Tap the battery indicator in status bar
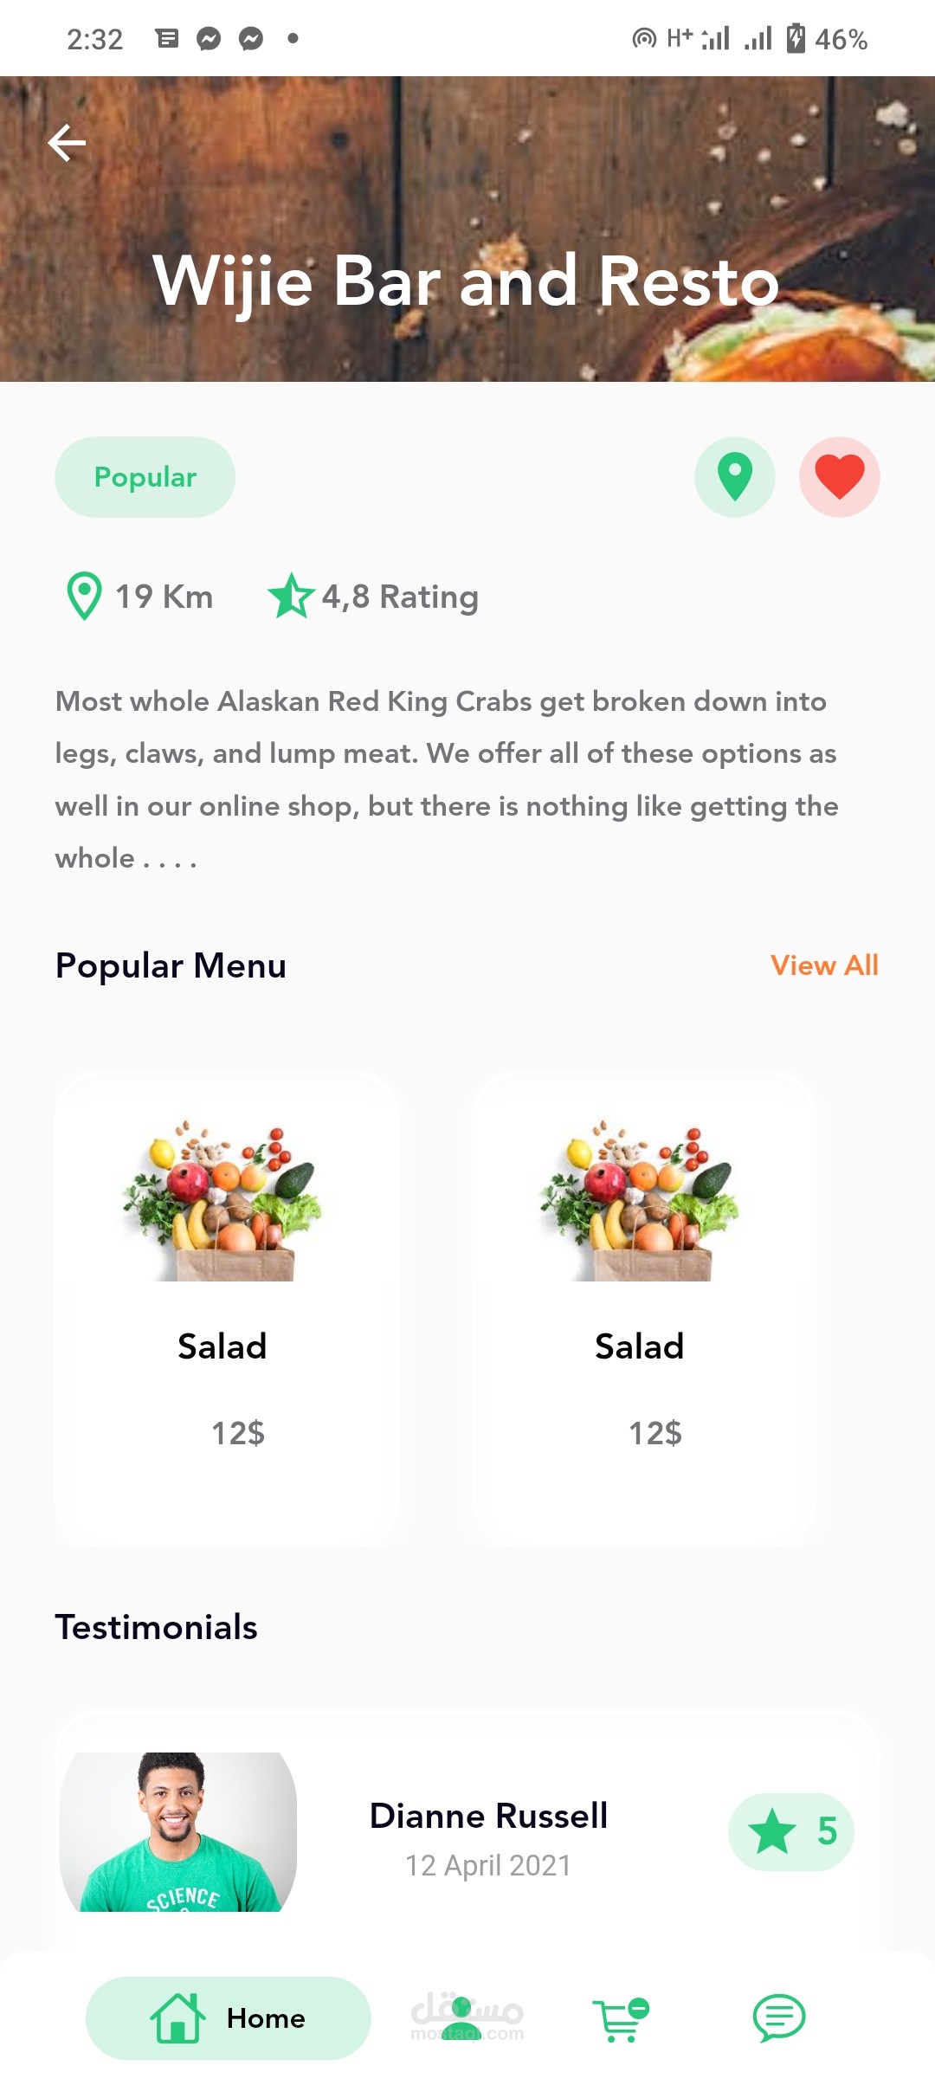 click(796, 39)
